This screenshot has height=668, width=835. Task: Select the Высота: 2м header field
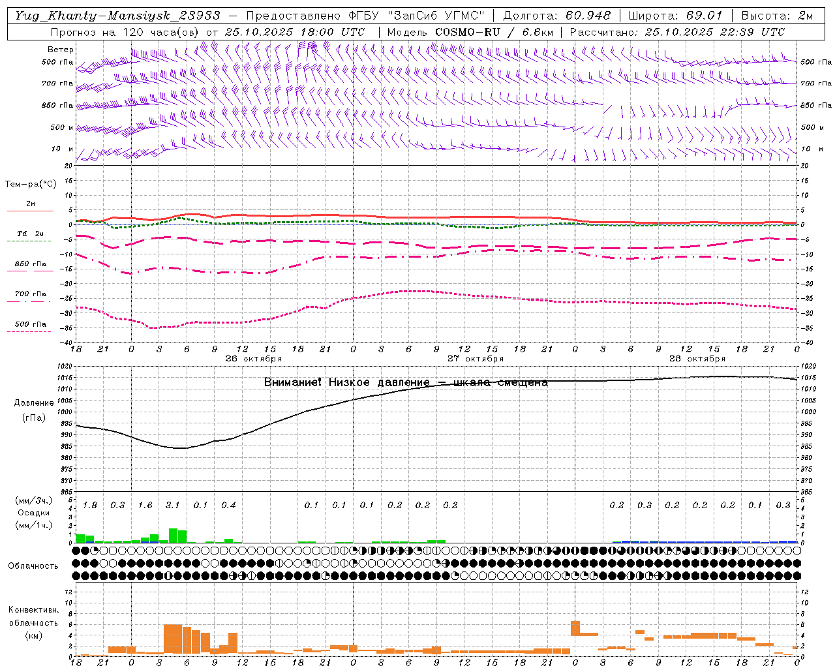click(777, 16)
